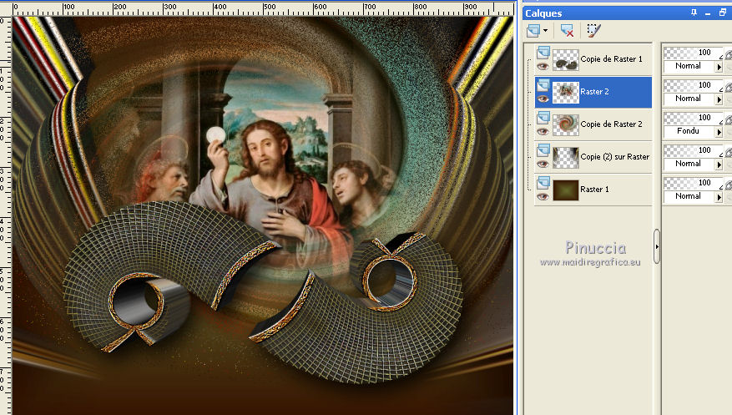Open blend mode dropdown for Copie (2) sur Raster
732x415 pixels.
click(719, 165)
